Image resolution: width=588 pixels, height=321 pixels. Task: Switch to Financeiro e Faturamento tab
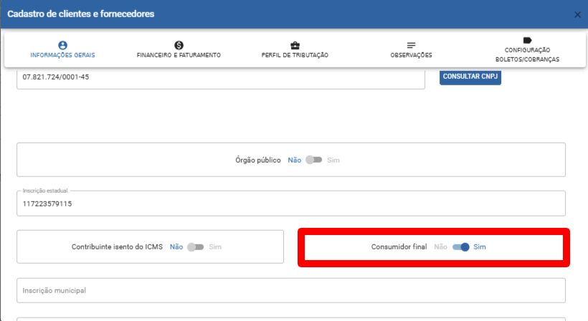tap(179, 49)
